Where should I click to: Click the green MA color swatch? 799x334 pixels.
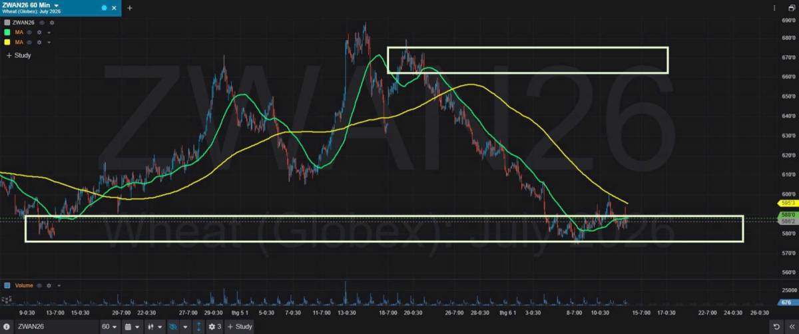pyautogui.click(x=7, y=32)
